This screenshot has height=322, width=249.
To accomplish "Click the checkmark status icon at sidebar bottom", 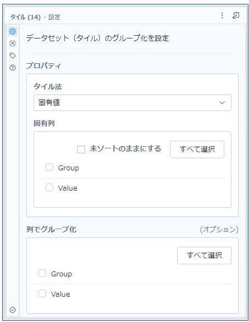I will coord(13,310).
